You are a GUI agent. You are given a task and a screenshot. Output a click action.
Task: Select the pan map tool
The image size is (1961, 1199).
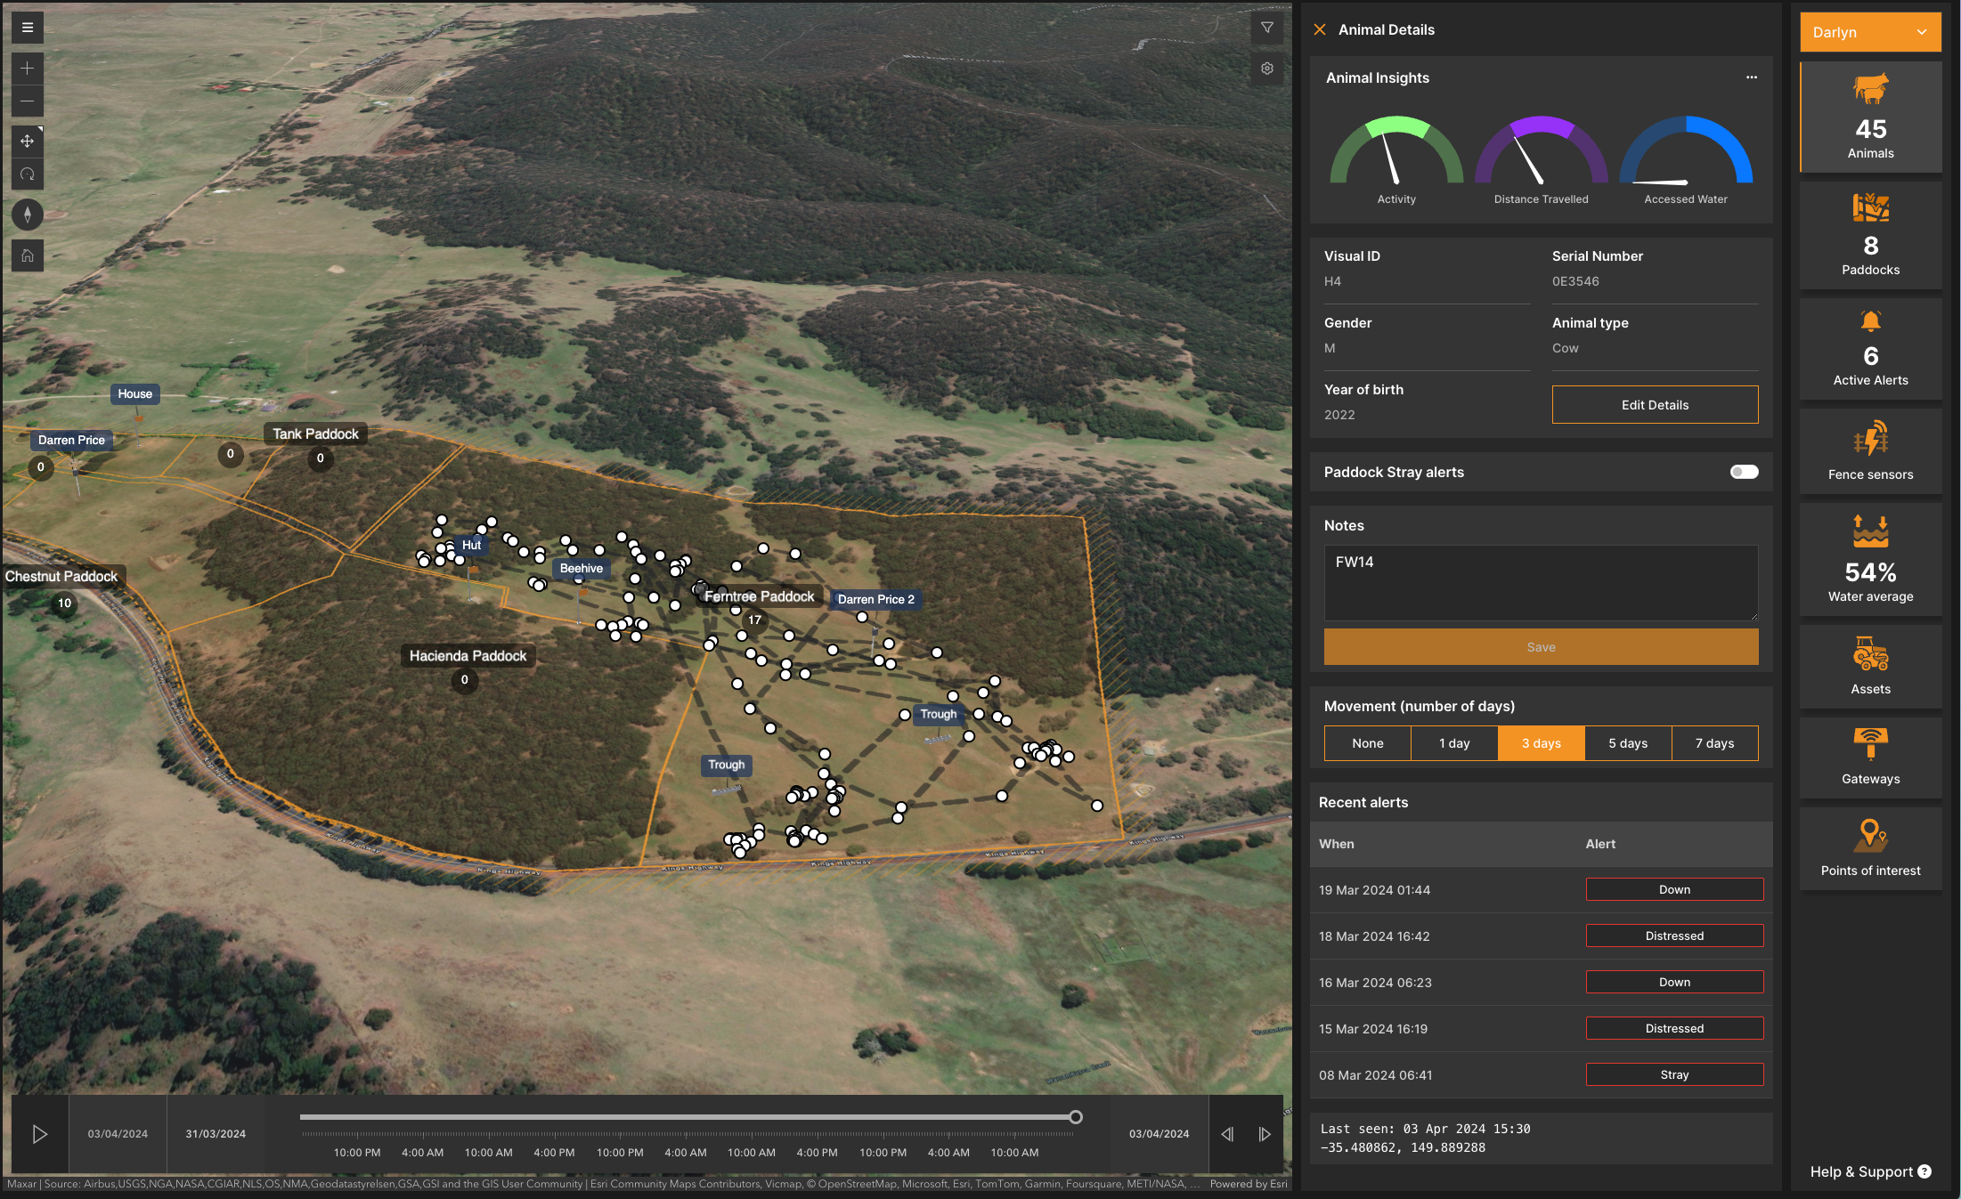(28, 141)
